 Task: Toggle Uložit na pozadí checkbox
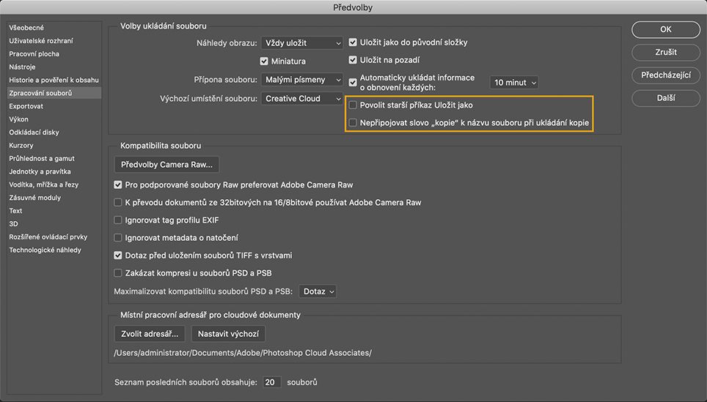click(x=353, y=60)
